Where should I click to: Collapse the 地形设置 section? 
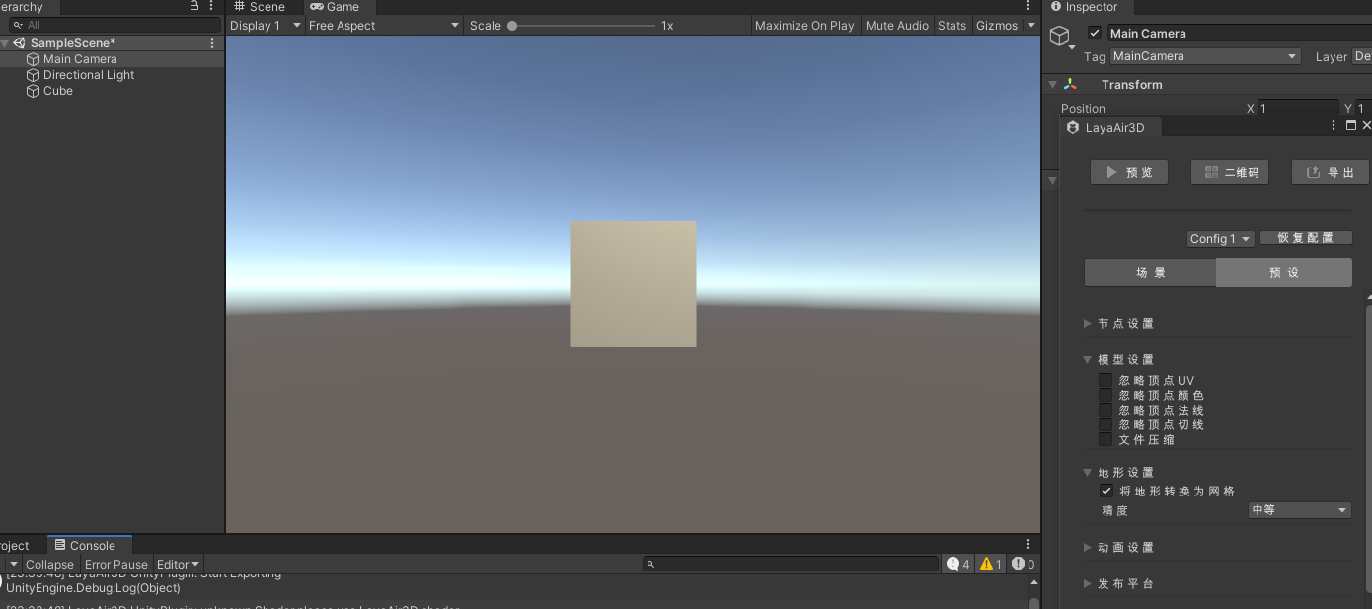click(x=1088, y=472)
